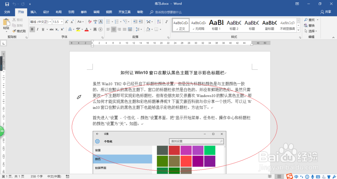Switch to the Review (审阅) tab
This screenshot has width=337, height=179.
pos(96,12)
